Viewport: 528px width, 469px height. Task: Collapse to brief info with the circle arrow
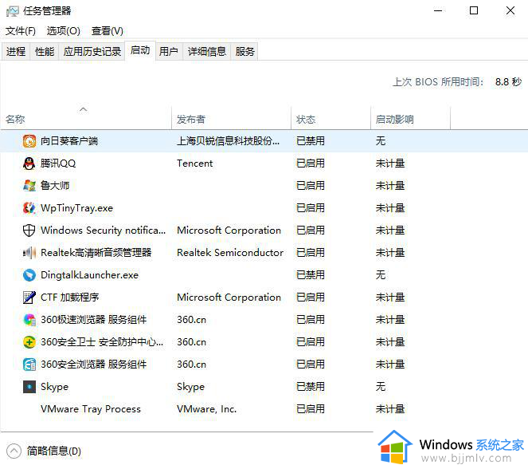coord(14,451)
